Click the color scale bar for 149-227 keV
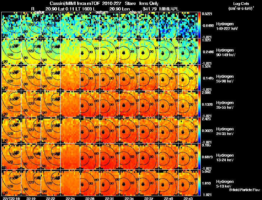 coord(199,25)
